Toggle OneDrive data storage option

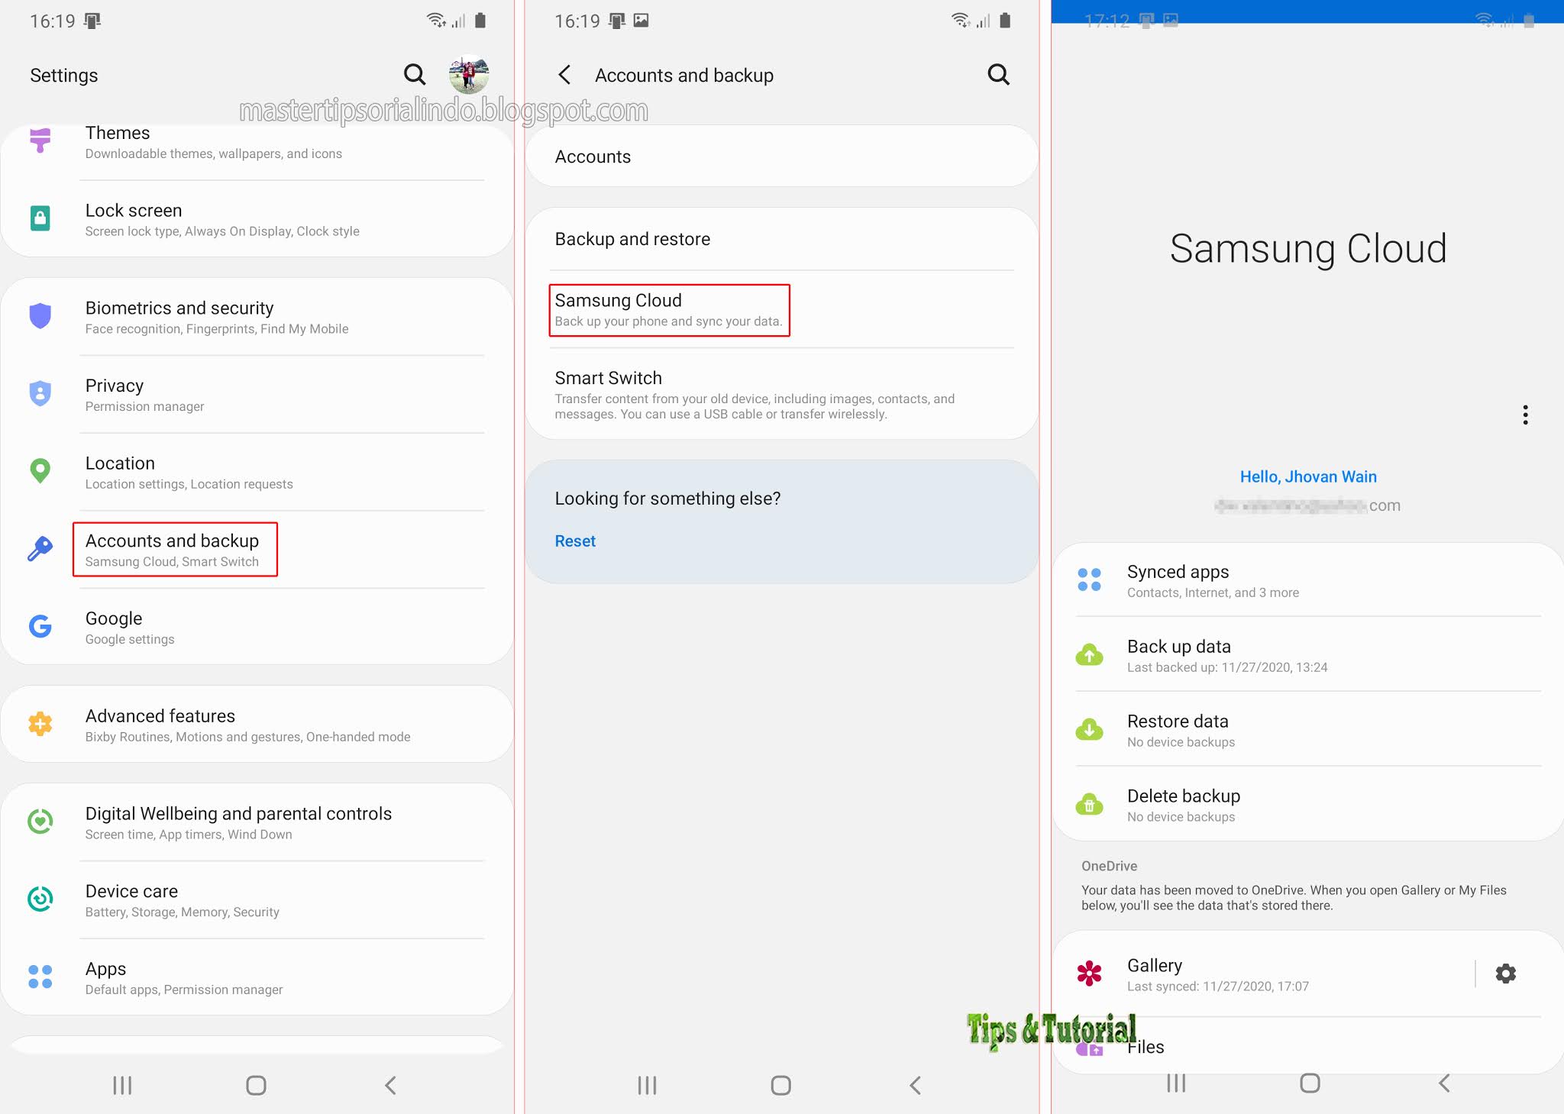tap(1507, 973)
